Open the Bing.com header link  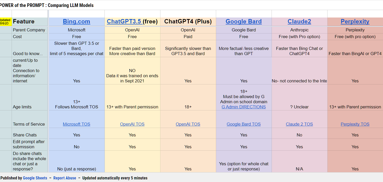76,22
